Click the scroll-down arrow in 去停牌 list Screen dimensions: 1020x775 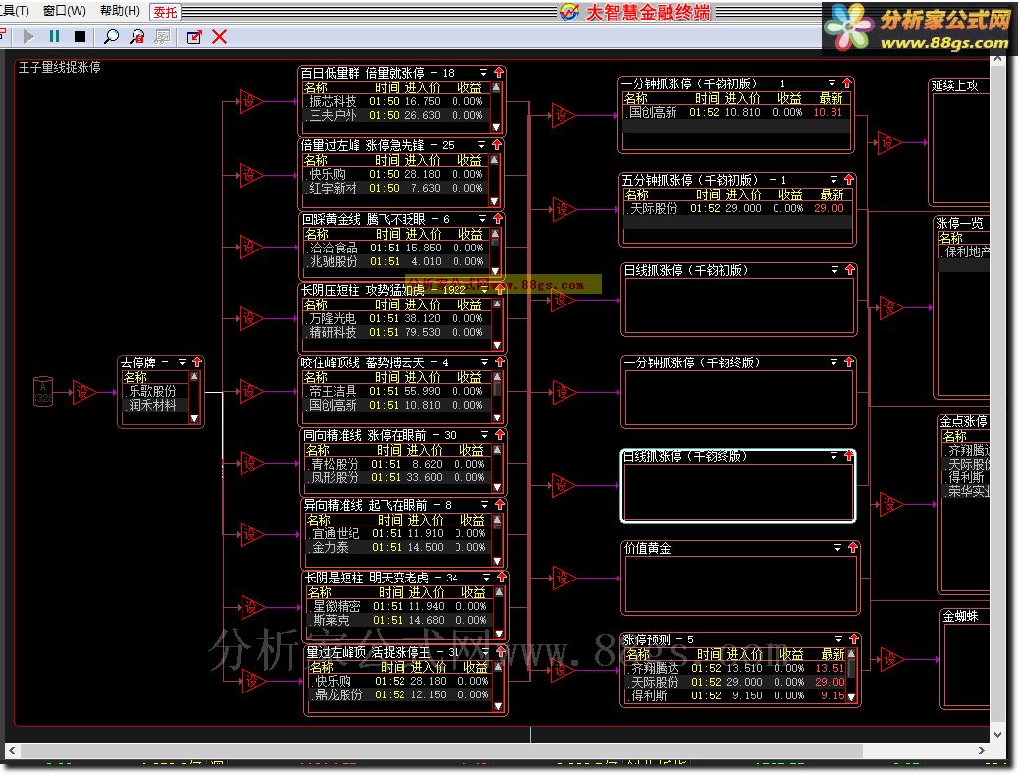[193, 419]
